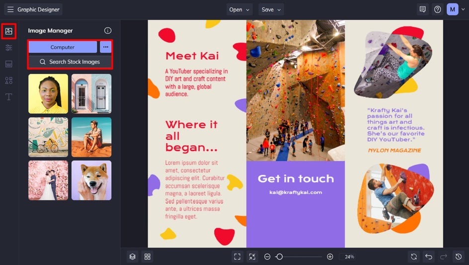This screenshot has width=469, height=265.
Task: Select the YouTuber description paragraph
Action: click(196, 83)
